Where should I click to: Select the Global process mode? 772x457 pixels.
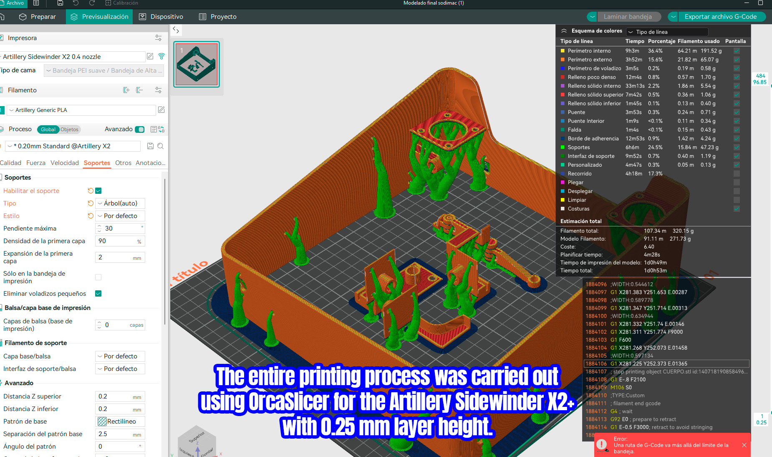tap(48, 129)
